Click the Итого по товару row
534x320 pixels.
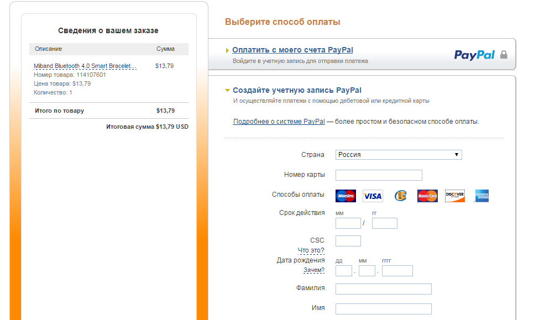tap(109, 111)
